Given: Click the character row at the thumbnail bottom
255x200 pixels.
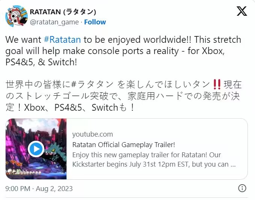Looking at the screenshot, I should click(x=24, y=172).
